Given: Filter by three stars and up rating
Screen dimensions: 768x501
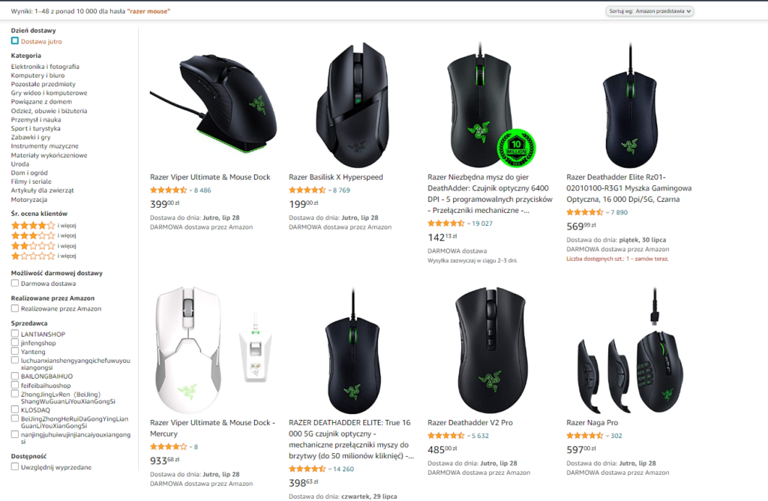Looking at the screenshot, I should coord(43,235).
